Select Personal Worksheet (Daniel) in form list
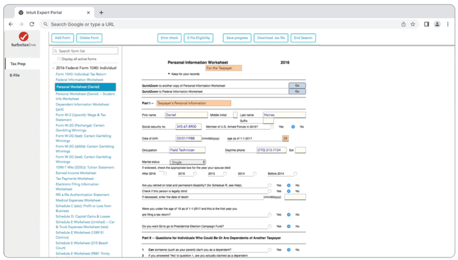The height and width of the screenshot is (260, 458). tap(85, 87)
